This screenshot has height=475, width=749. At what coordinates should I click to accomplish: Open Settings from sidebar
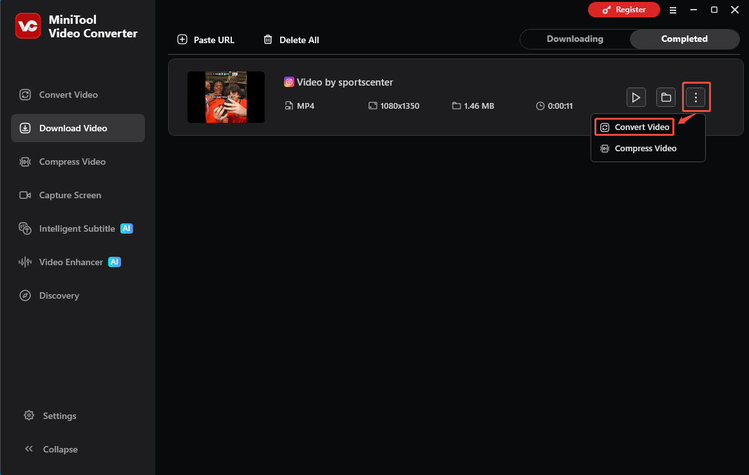point(50,415)
